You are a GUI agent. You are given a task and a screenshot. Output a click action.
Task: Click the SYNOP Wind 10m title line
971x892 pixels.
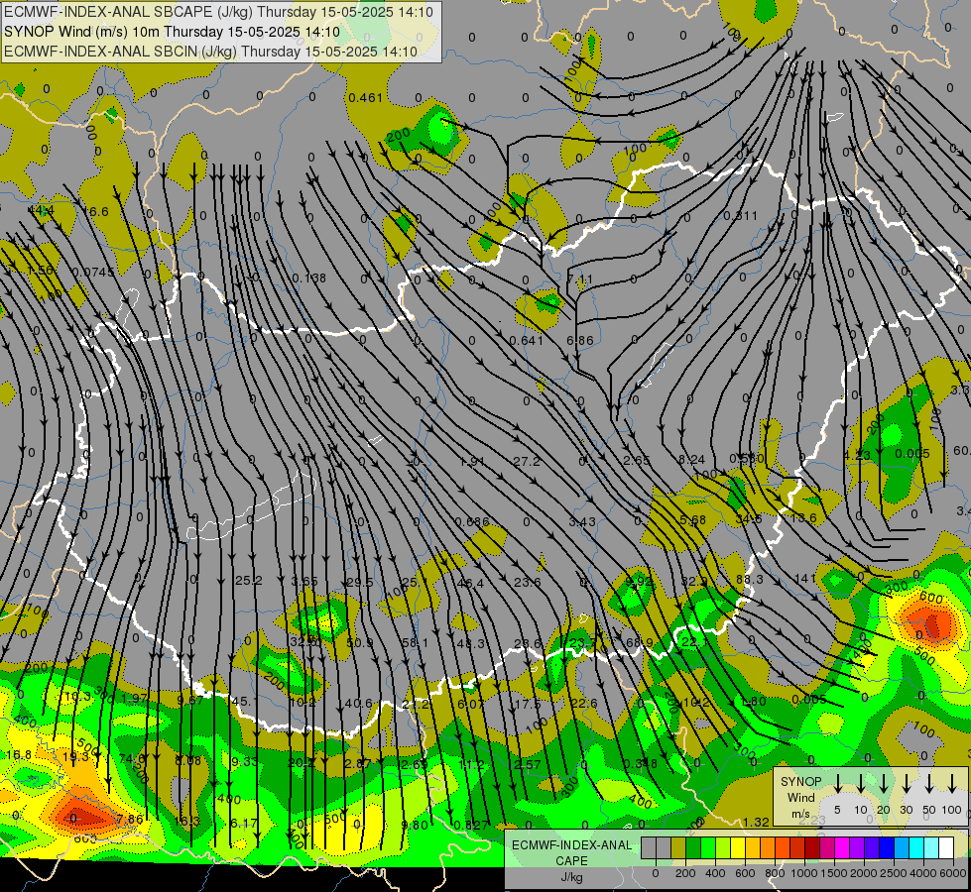(172, 32)
